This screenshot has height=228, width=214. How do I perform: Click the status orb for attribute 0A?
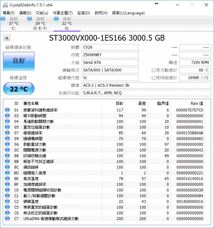[x=7, y=144]
